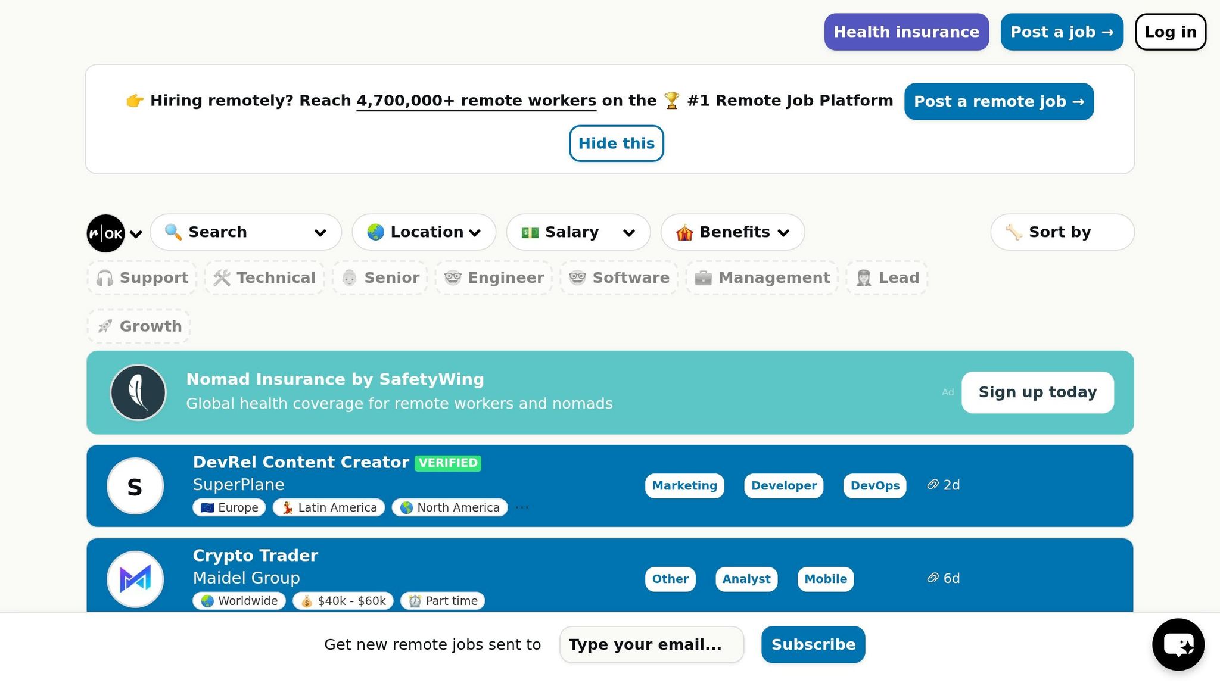The height and width of the screenshot is (686, 1220).
Task: Click the Analyst tag on Crypto Trader
Action: (x=746, y=579)
